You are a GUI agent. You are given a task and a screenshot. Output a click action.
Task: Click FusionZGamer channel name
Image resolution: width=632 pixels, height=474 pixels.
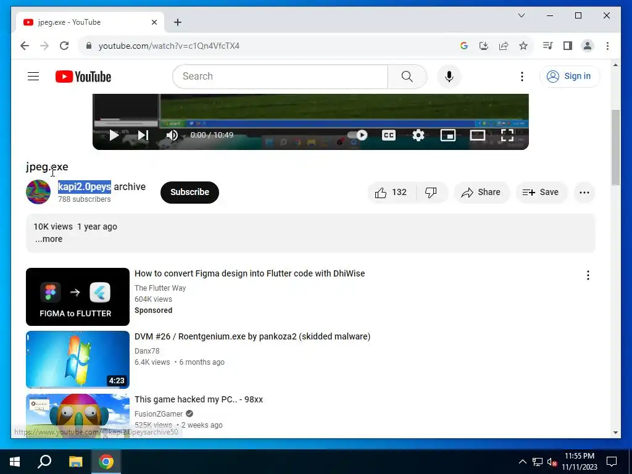tap(159, 414)
